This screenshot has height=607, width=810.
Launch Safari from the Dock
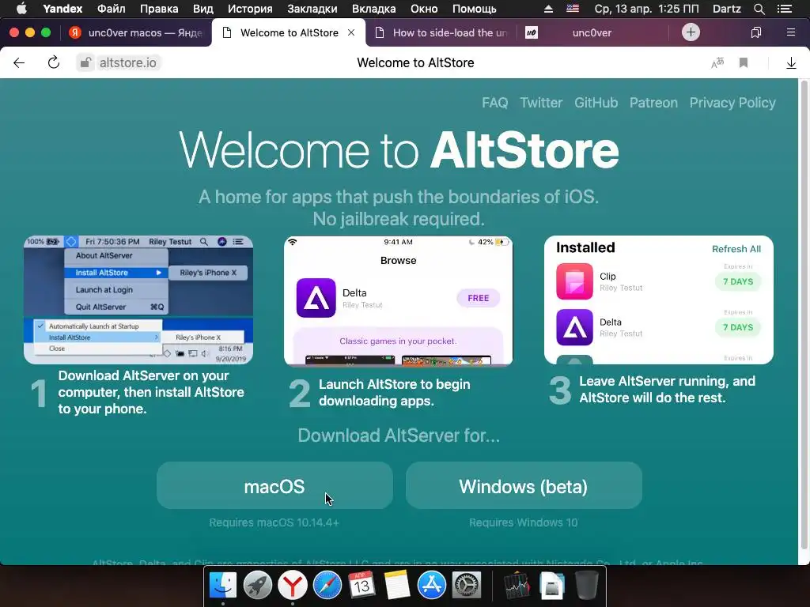327,585
